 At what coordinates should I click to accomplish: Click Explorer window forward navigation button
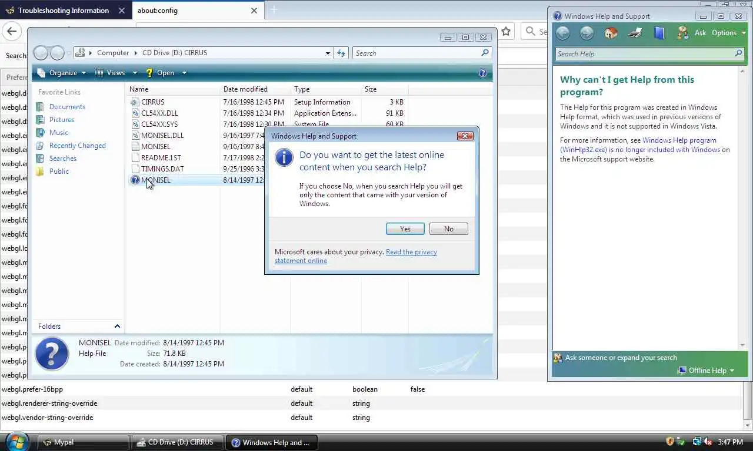pyautogui.click(x=57, y=53)
